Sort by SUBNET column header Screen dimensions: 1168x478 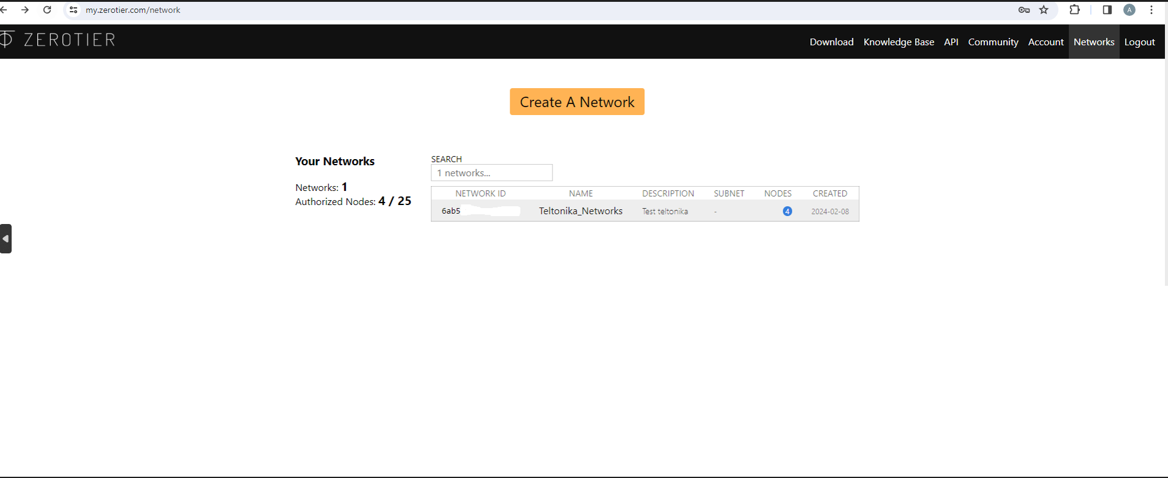coord(729,193)
